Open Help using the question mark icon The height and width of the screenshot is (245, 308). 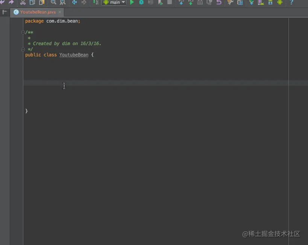tap(291, 3)
